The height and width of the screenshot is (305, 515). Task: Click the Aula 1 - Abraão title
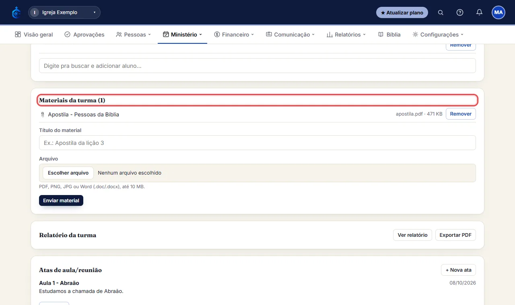tap(59, 283)
